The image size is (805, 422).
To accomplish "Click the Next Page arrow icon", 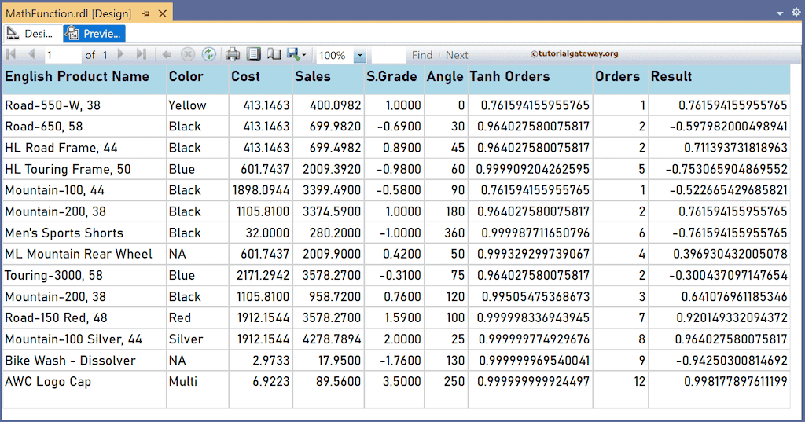I will coord(120,54).
